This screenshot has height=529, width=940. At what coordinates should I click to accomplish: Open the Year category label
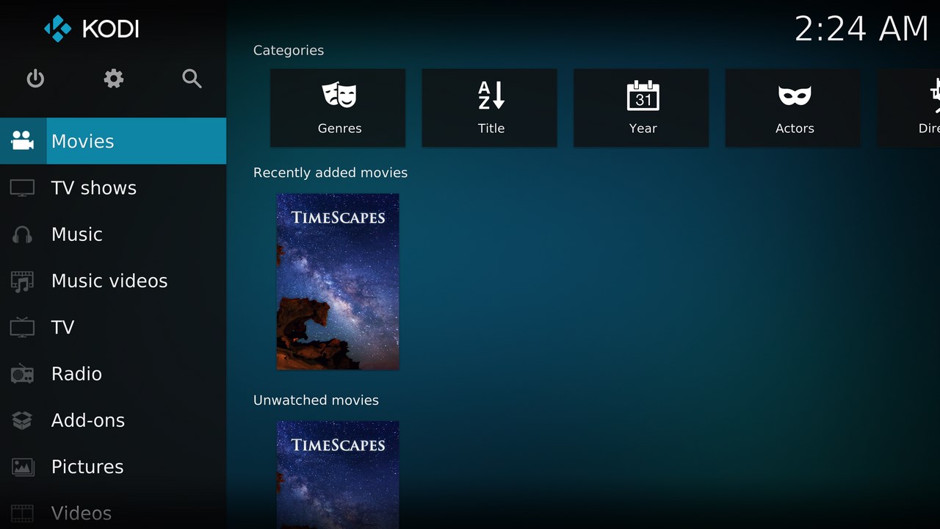tap(643, 128)
